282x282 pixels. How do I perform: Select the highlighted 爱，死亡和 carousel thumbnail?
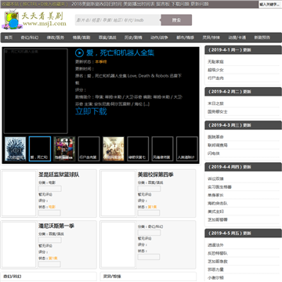(40, 149)
